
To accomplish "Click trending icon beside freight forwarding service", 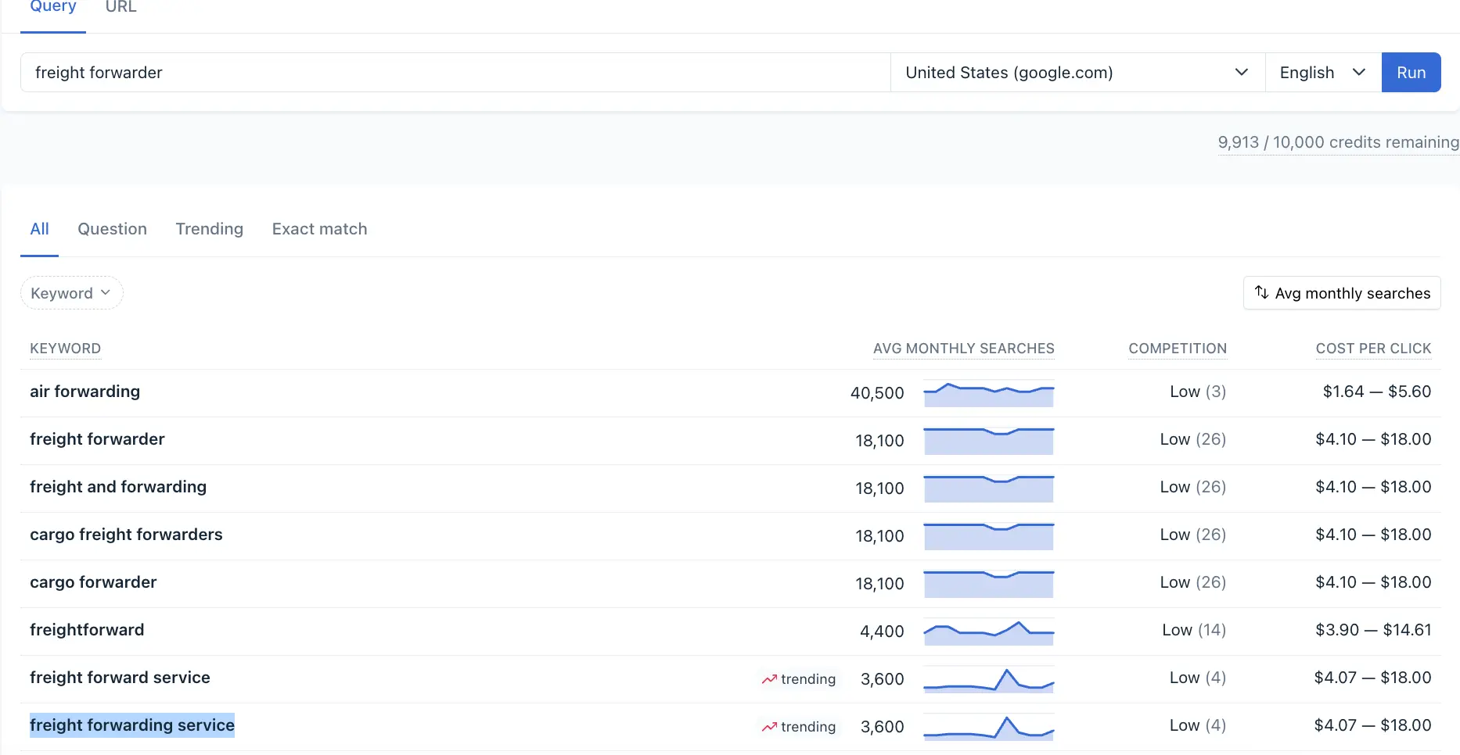I will 769,727.
